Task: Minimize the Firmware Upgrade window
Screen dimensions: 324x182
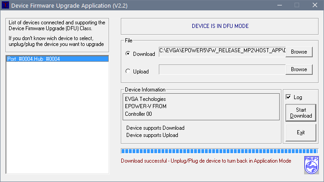Action: (280, 5)
